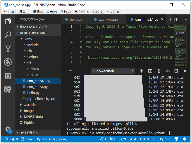This screenshot has width=192, height=144.
Task: Click the code minimap overview
Action: point(181,45)
